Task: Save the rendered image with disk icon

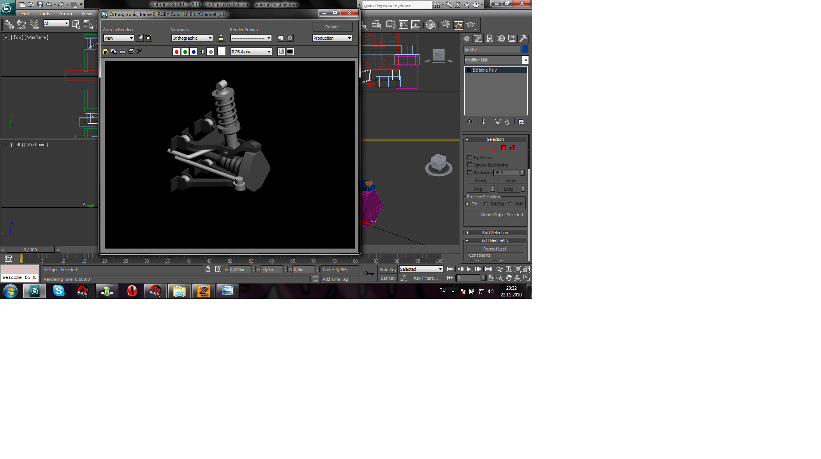Action: pyautogui.click(x=106, y=51)
